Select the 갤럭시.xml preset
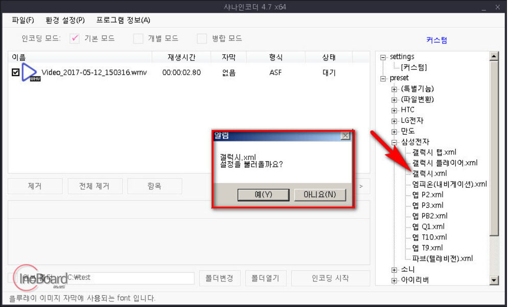The width and height of the screenshot is (508, 307). [430, 173]
